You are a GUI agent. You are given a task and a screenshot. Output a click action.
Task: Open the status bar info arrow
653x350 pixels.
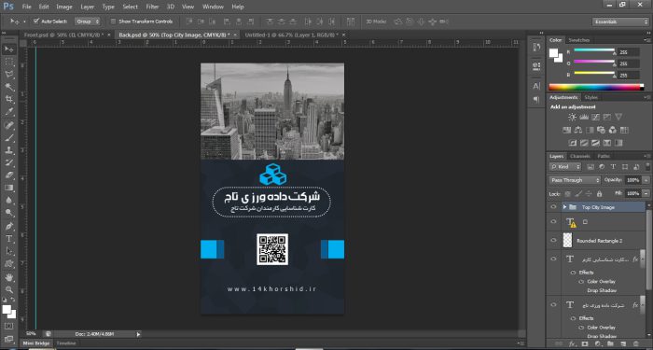tap(139, 334)
